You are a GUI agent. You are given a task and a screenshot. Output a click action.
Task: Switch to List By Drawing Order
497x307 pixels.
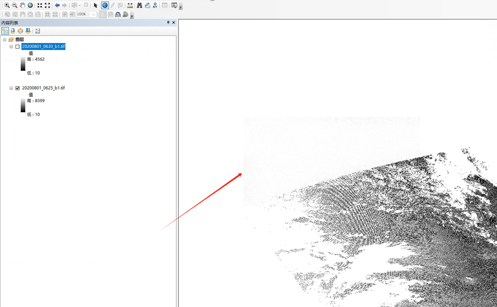[5, 31]
